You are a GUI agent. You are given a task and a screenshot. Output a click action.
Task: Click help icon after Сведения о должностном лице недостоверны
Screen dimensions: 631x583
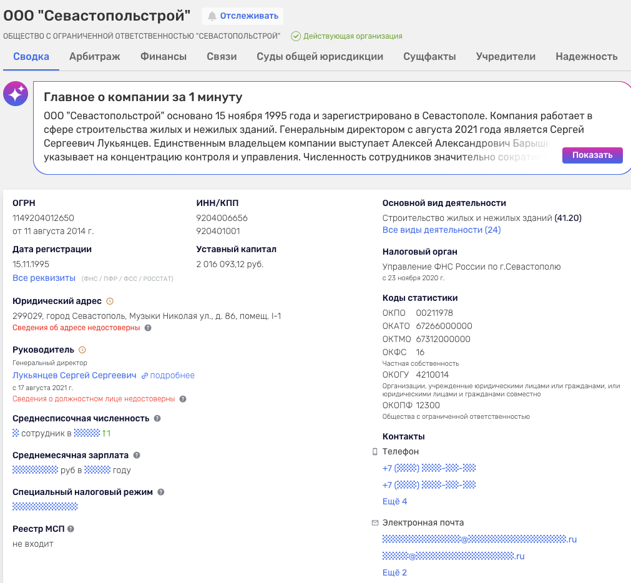coord(183,399)
